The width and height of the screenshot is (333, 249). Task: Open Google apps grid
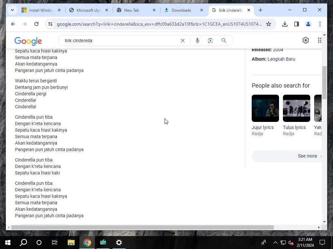(319, 40)
